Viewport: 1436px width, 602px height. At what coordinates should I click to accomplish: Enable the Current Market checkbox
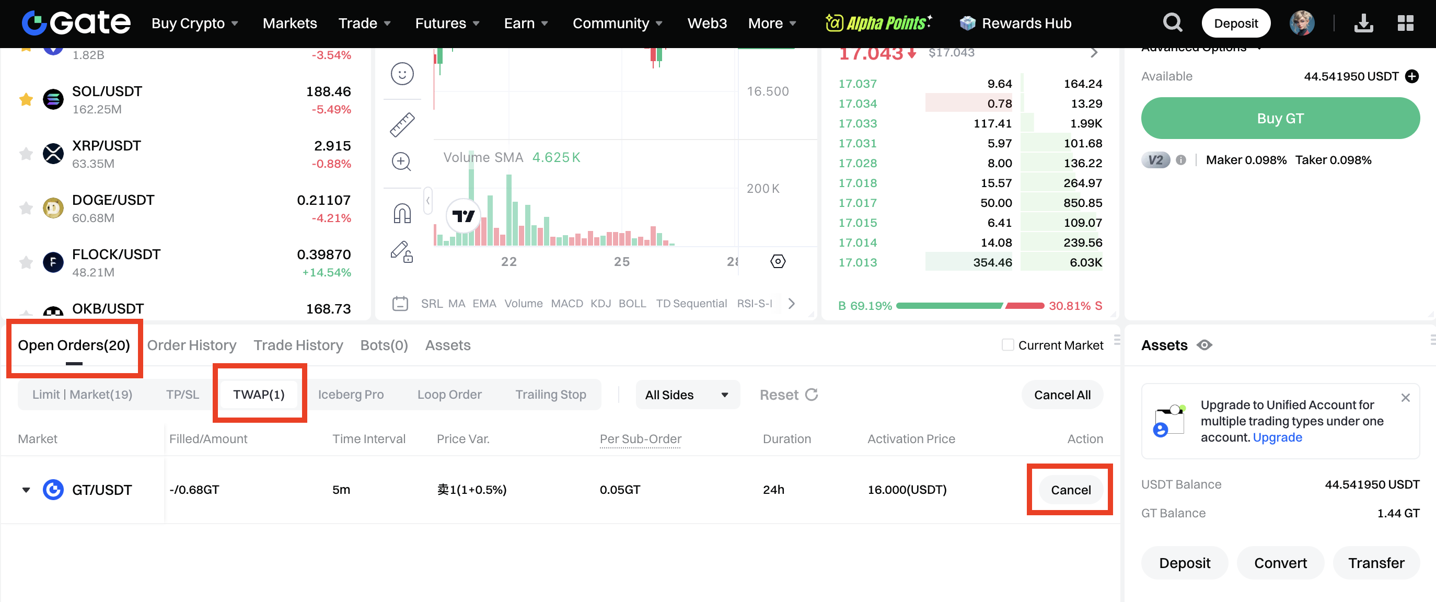1007,345
